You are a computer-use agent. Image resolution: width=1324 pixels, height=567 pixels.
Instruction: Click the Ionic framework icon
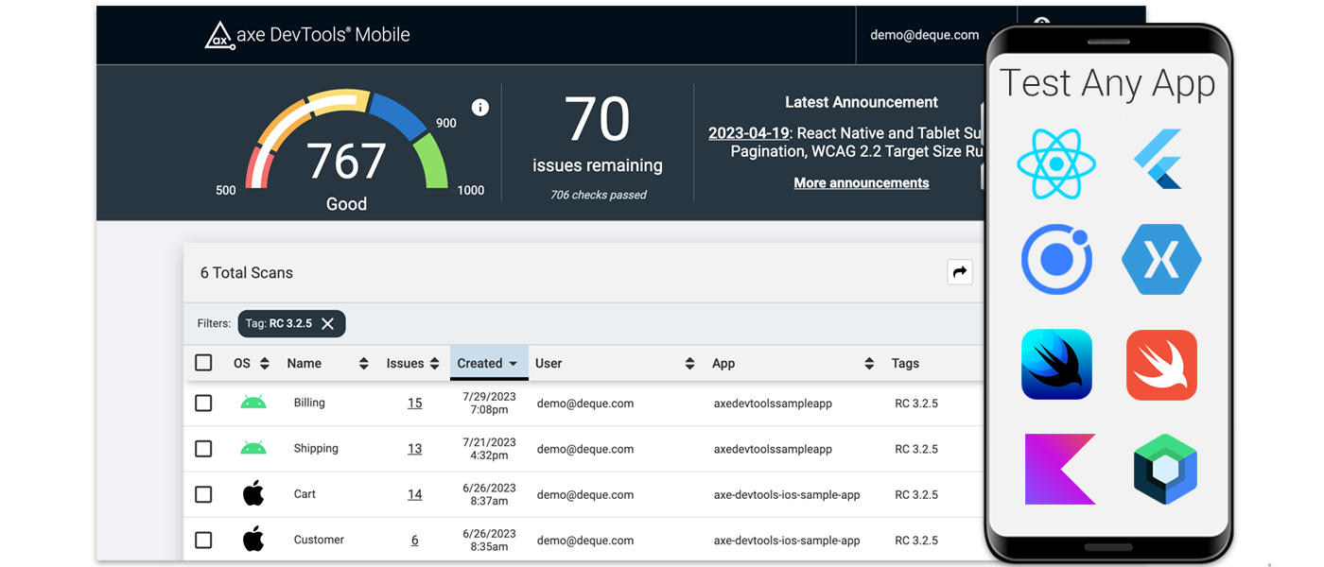[x=1056, y=259]
